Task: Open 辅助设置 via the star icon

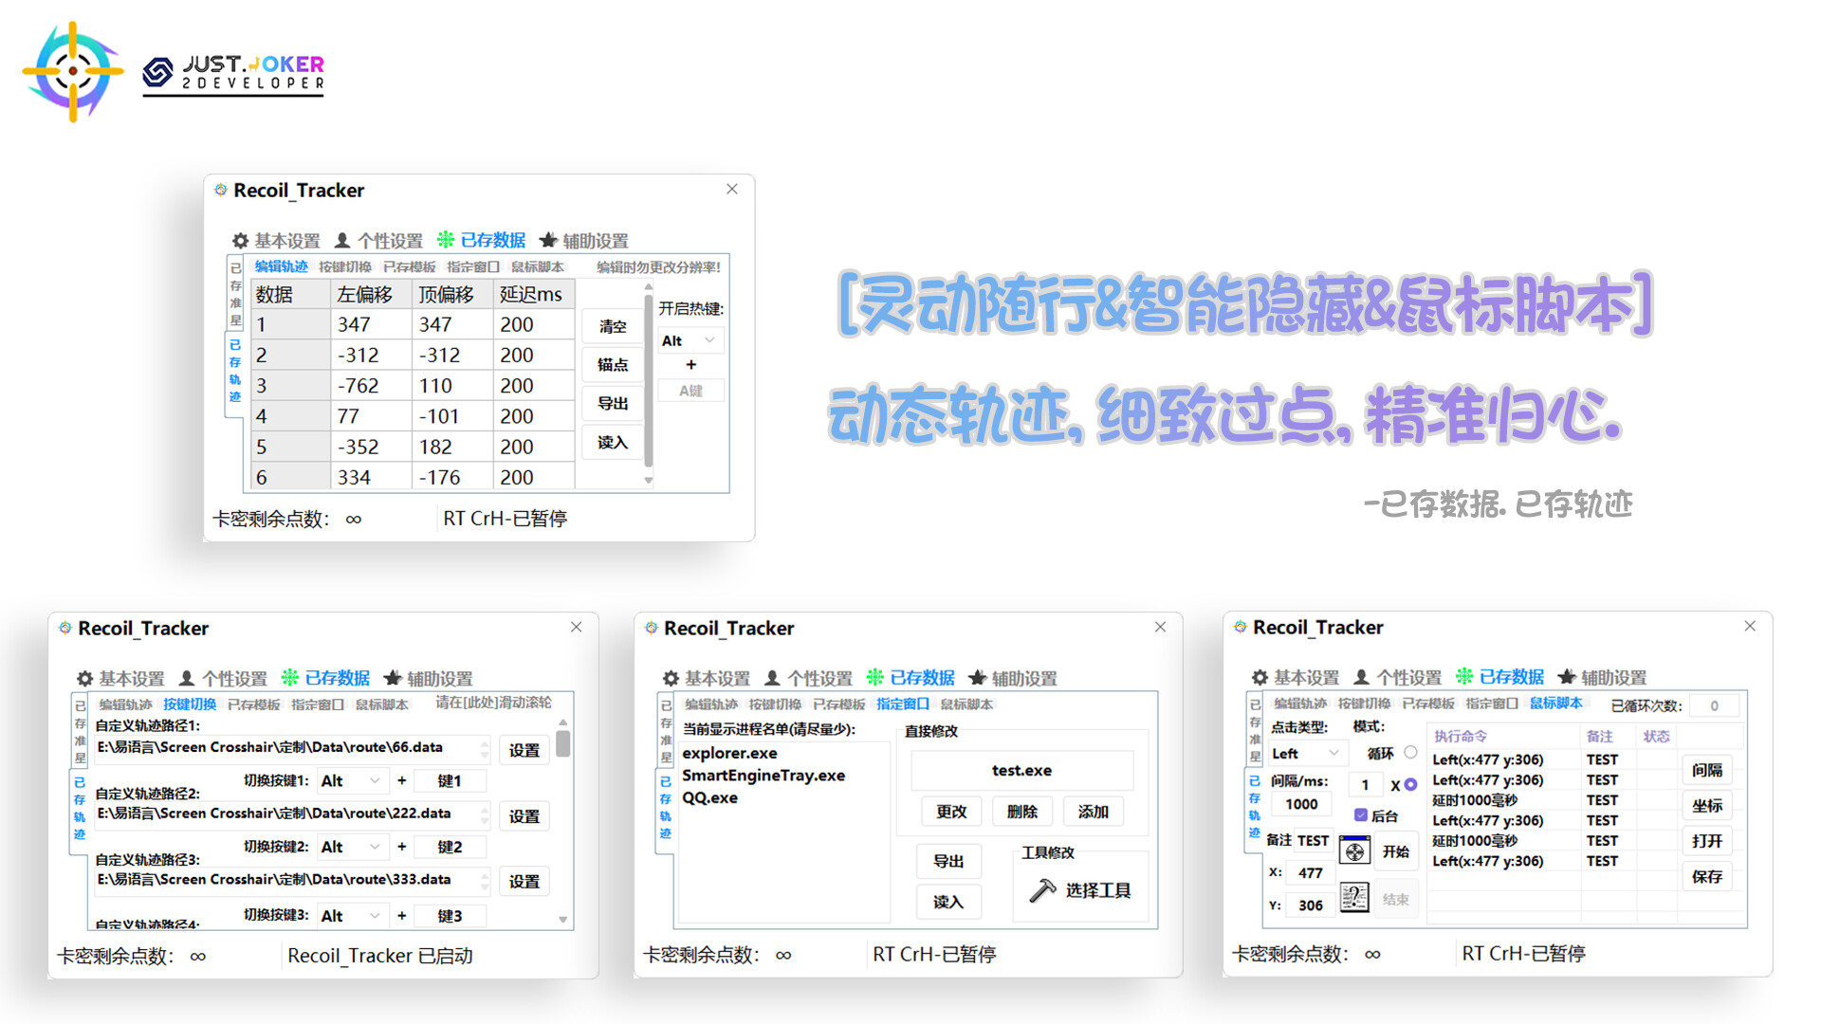Action: 550,240
